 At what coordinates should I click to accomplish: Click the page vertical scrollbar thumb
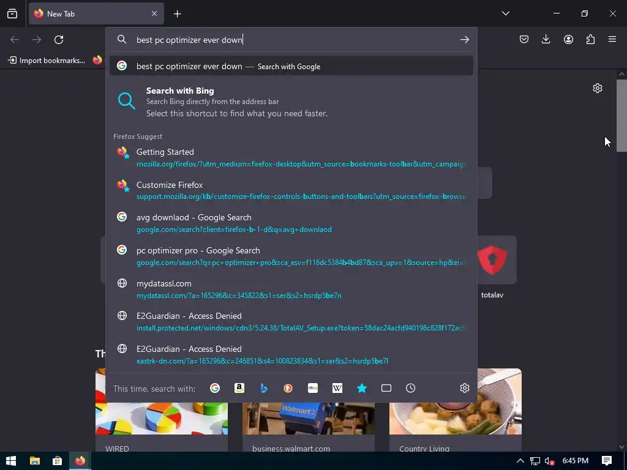621,116
